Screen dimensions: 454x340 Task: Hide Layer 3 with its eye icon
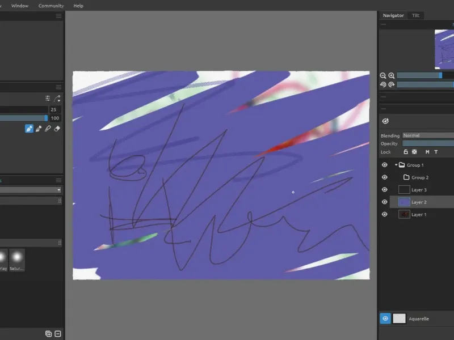point(385,190)
